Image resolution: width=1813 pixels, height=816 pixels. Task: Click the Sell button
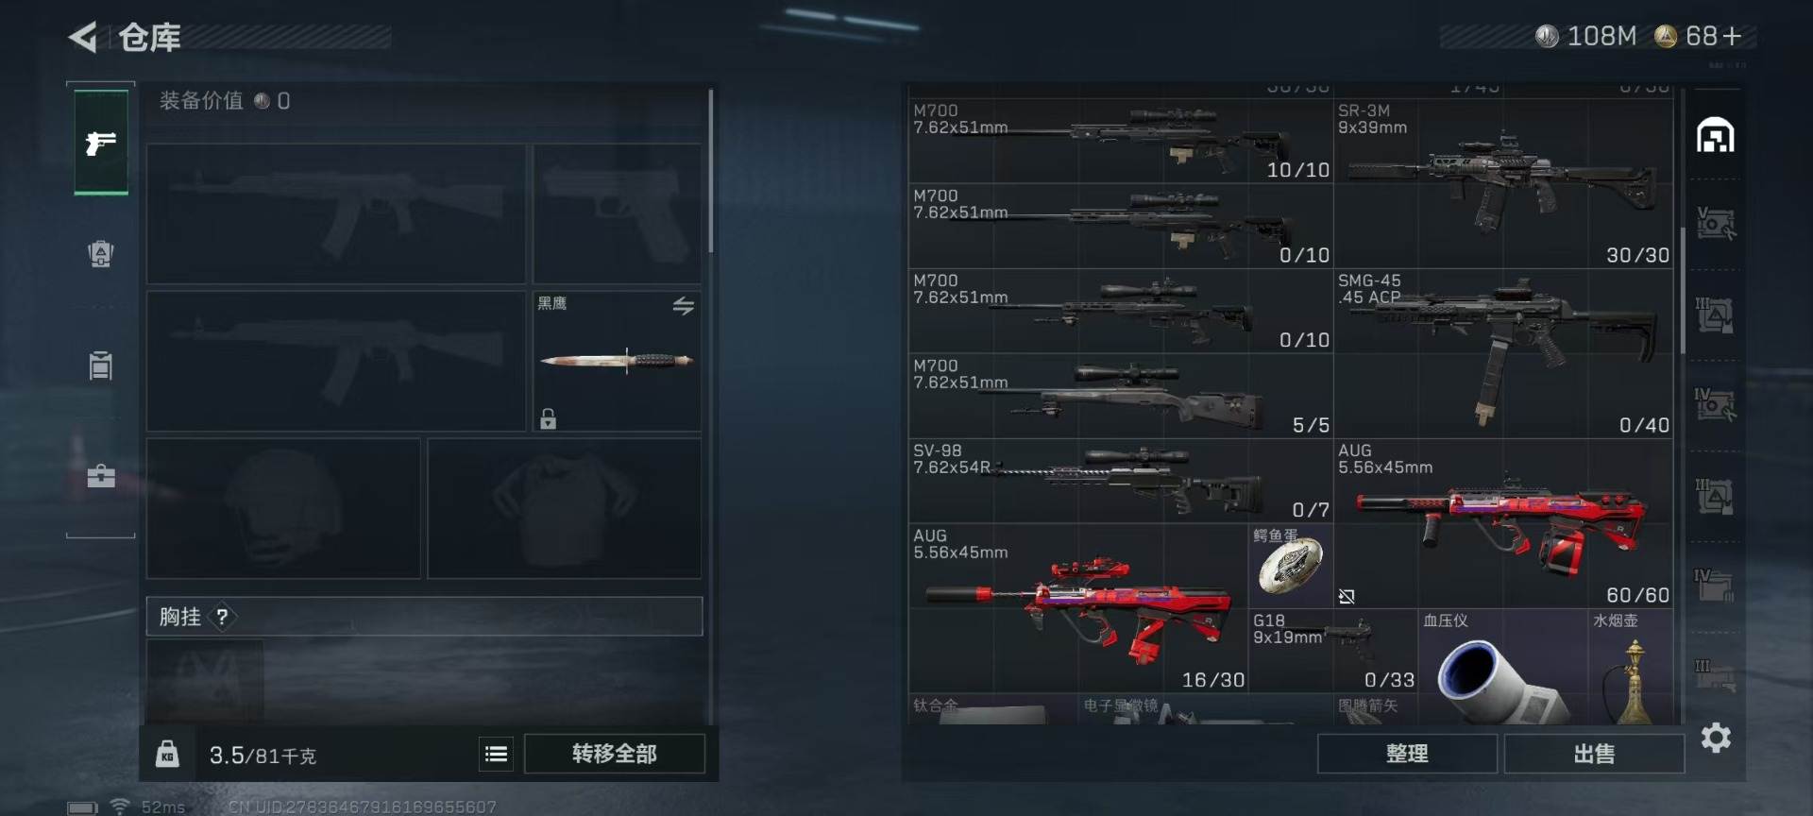pos(1594,754)
